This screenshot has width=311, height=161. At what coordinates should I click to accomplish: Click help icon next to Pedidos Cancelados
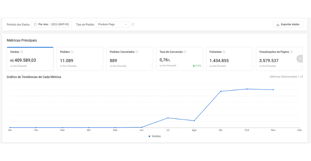tap(137, 52)
